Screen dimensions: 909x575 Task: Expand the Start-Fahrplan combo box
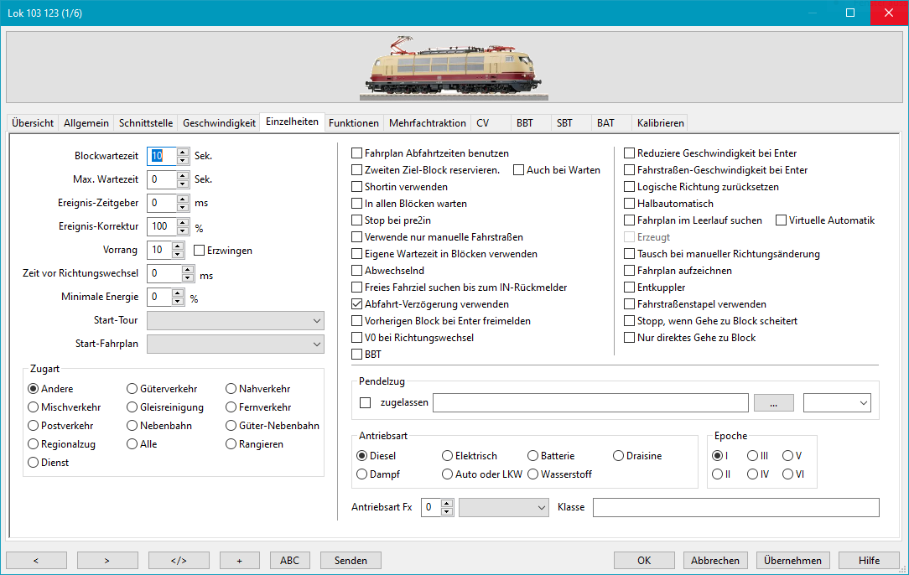pos(235,344)
